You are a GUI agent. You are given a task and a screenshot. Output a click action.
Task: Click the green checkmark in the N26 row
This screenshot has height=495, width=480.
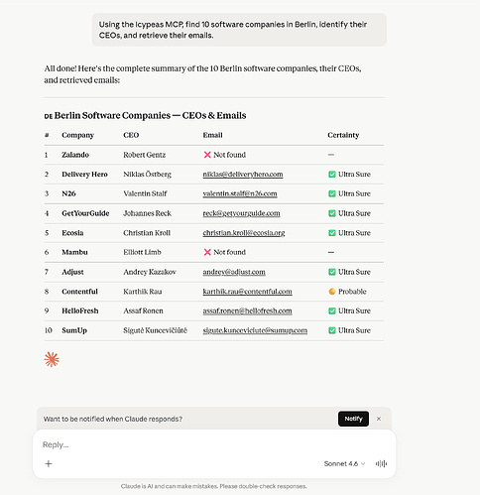click(x=332, y=193)
